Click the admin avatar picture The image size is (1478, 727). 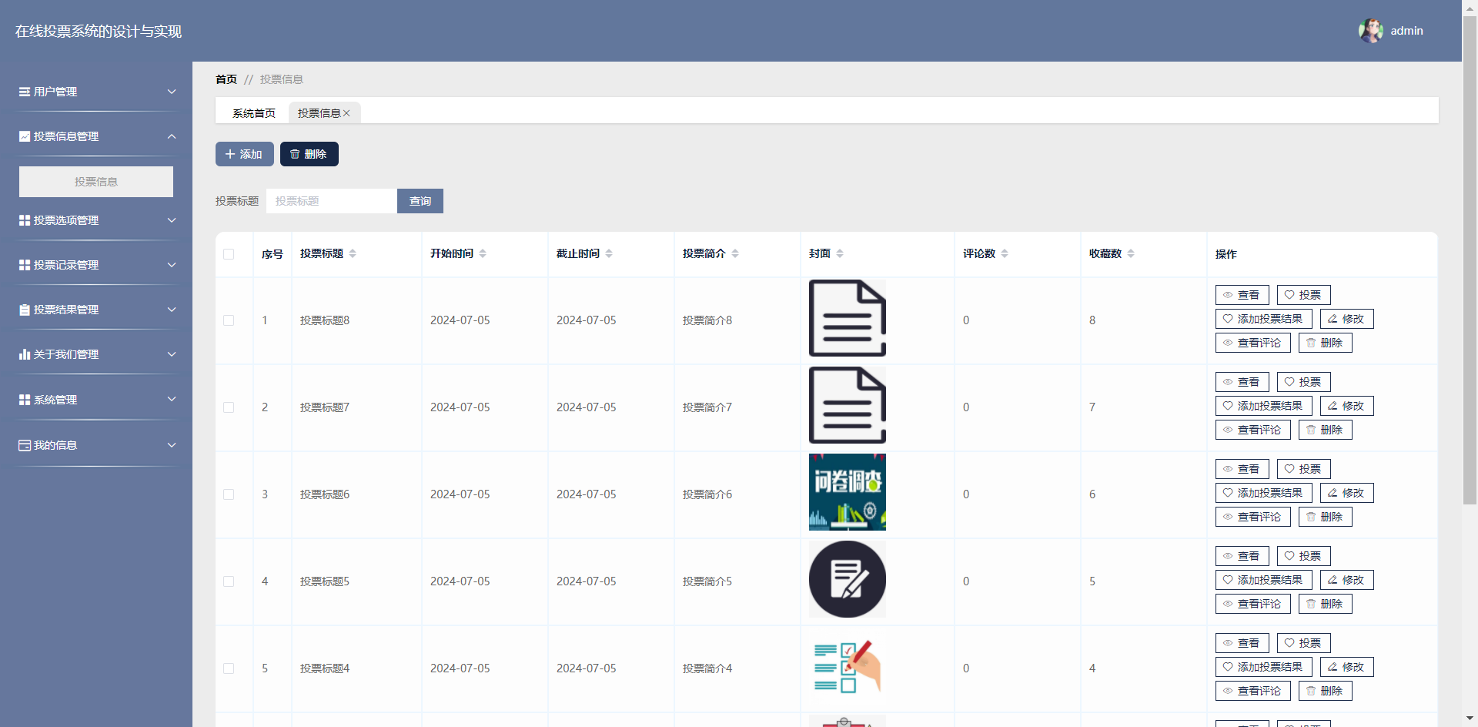coord(1371,31)
